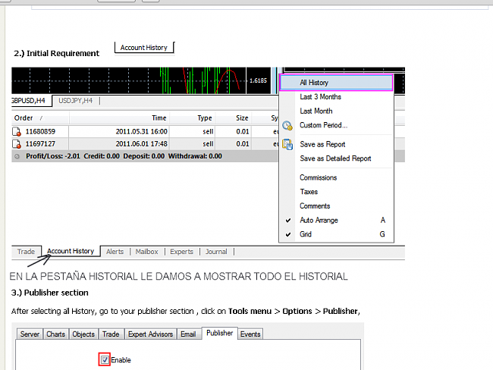Sort by the Time column header
Screen dimensions: 493x370
point(120,118)
